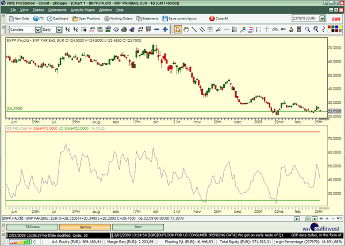Click the Total Equity status entry
Screen dimensions: 345x246
(x=246, y=241)
